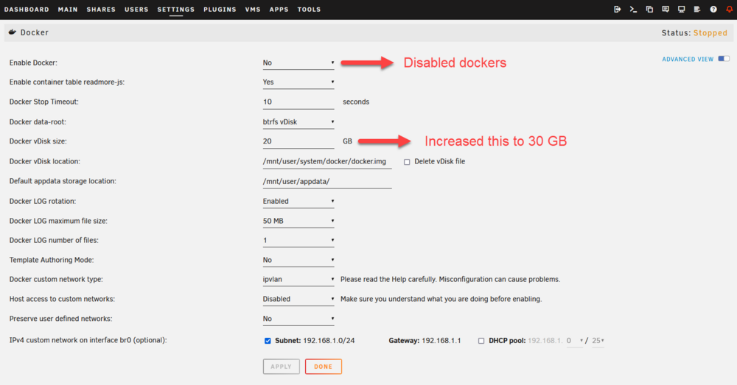Click the Stopped status text
Screen dimensions: 737x385
pos(710,33)
